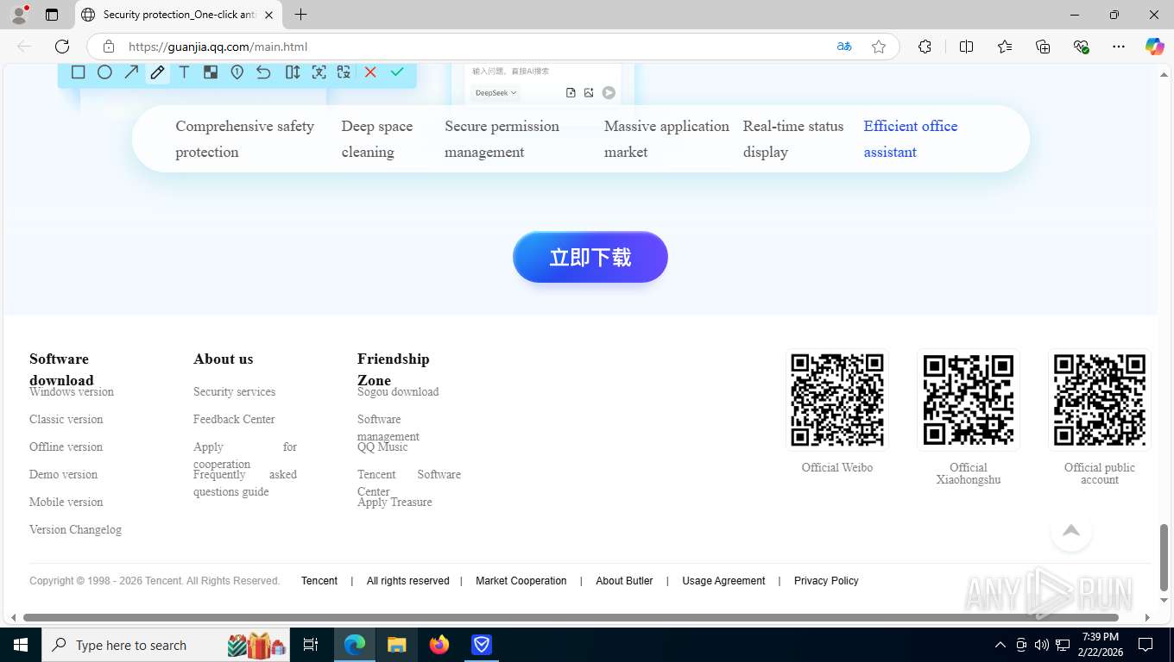
Task: Select the Secure permission management tab
Action: pos(502,139)
